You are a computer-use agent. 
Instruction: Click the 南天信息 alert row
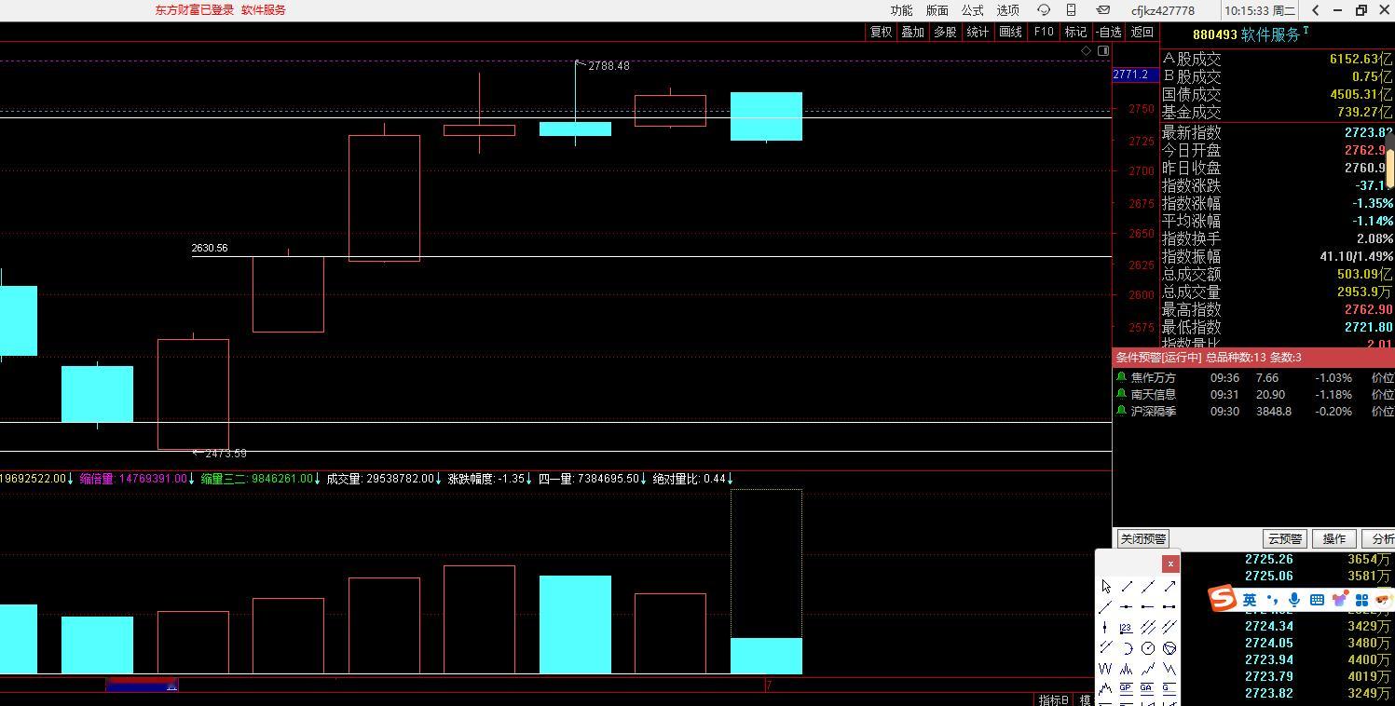(x=1253, y=394)
